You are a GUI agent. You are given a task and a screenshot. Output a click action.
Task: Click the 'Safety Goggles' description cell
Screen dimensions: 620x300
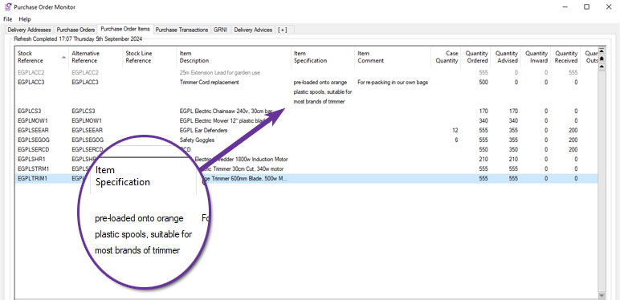click(x=197, y=140)
